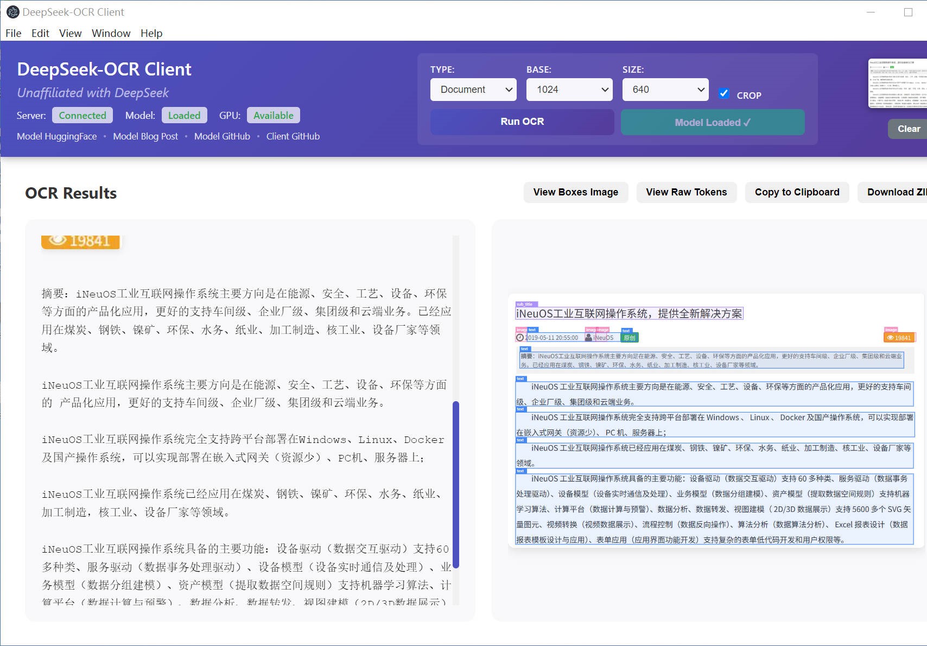Click the OCR results scrollbar thumb

(x=456, y=484)
